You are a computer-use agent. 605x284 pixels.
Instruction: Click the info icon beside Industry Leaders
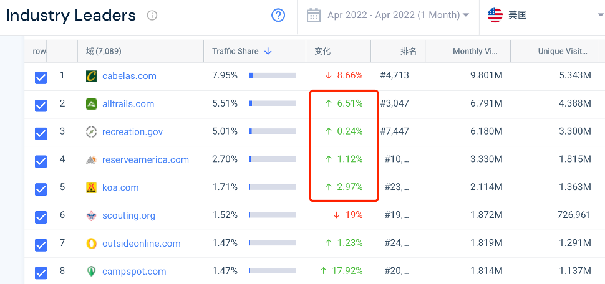pyautogui.click(x=152, y=16)
